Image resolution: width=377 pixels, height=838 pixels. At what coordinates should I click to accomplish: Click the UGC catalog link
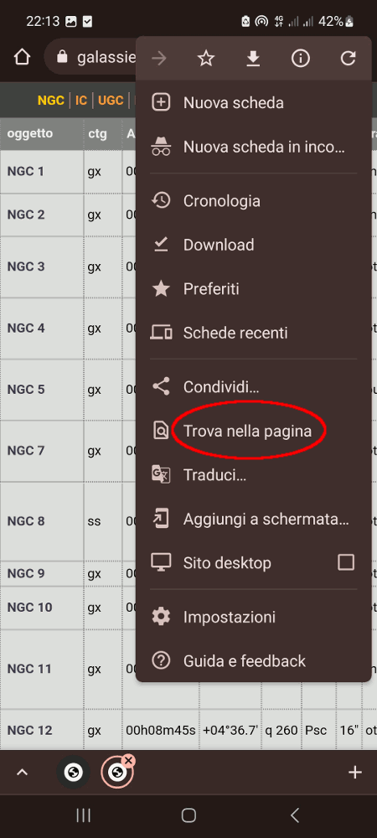click(111, 101)
